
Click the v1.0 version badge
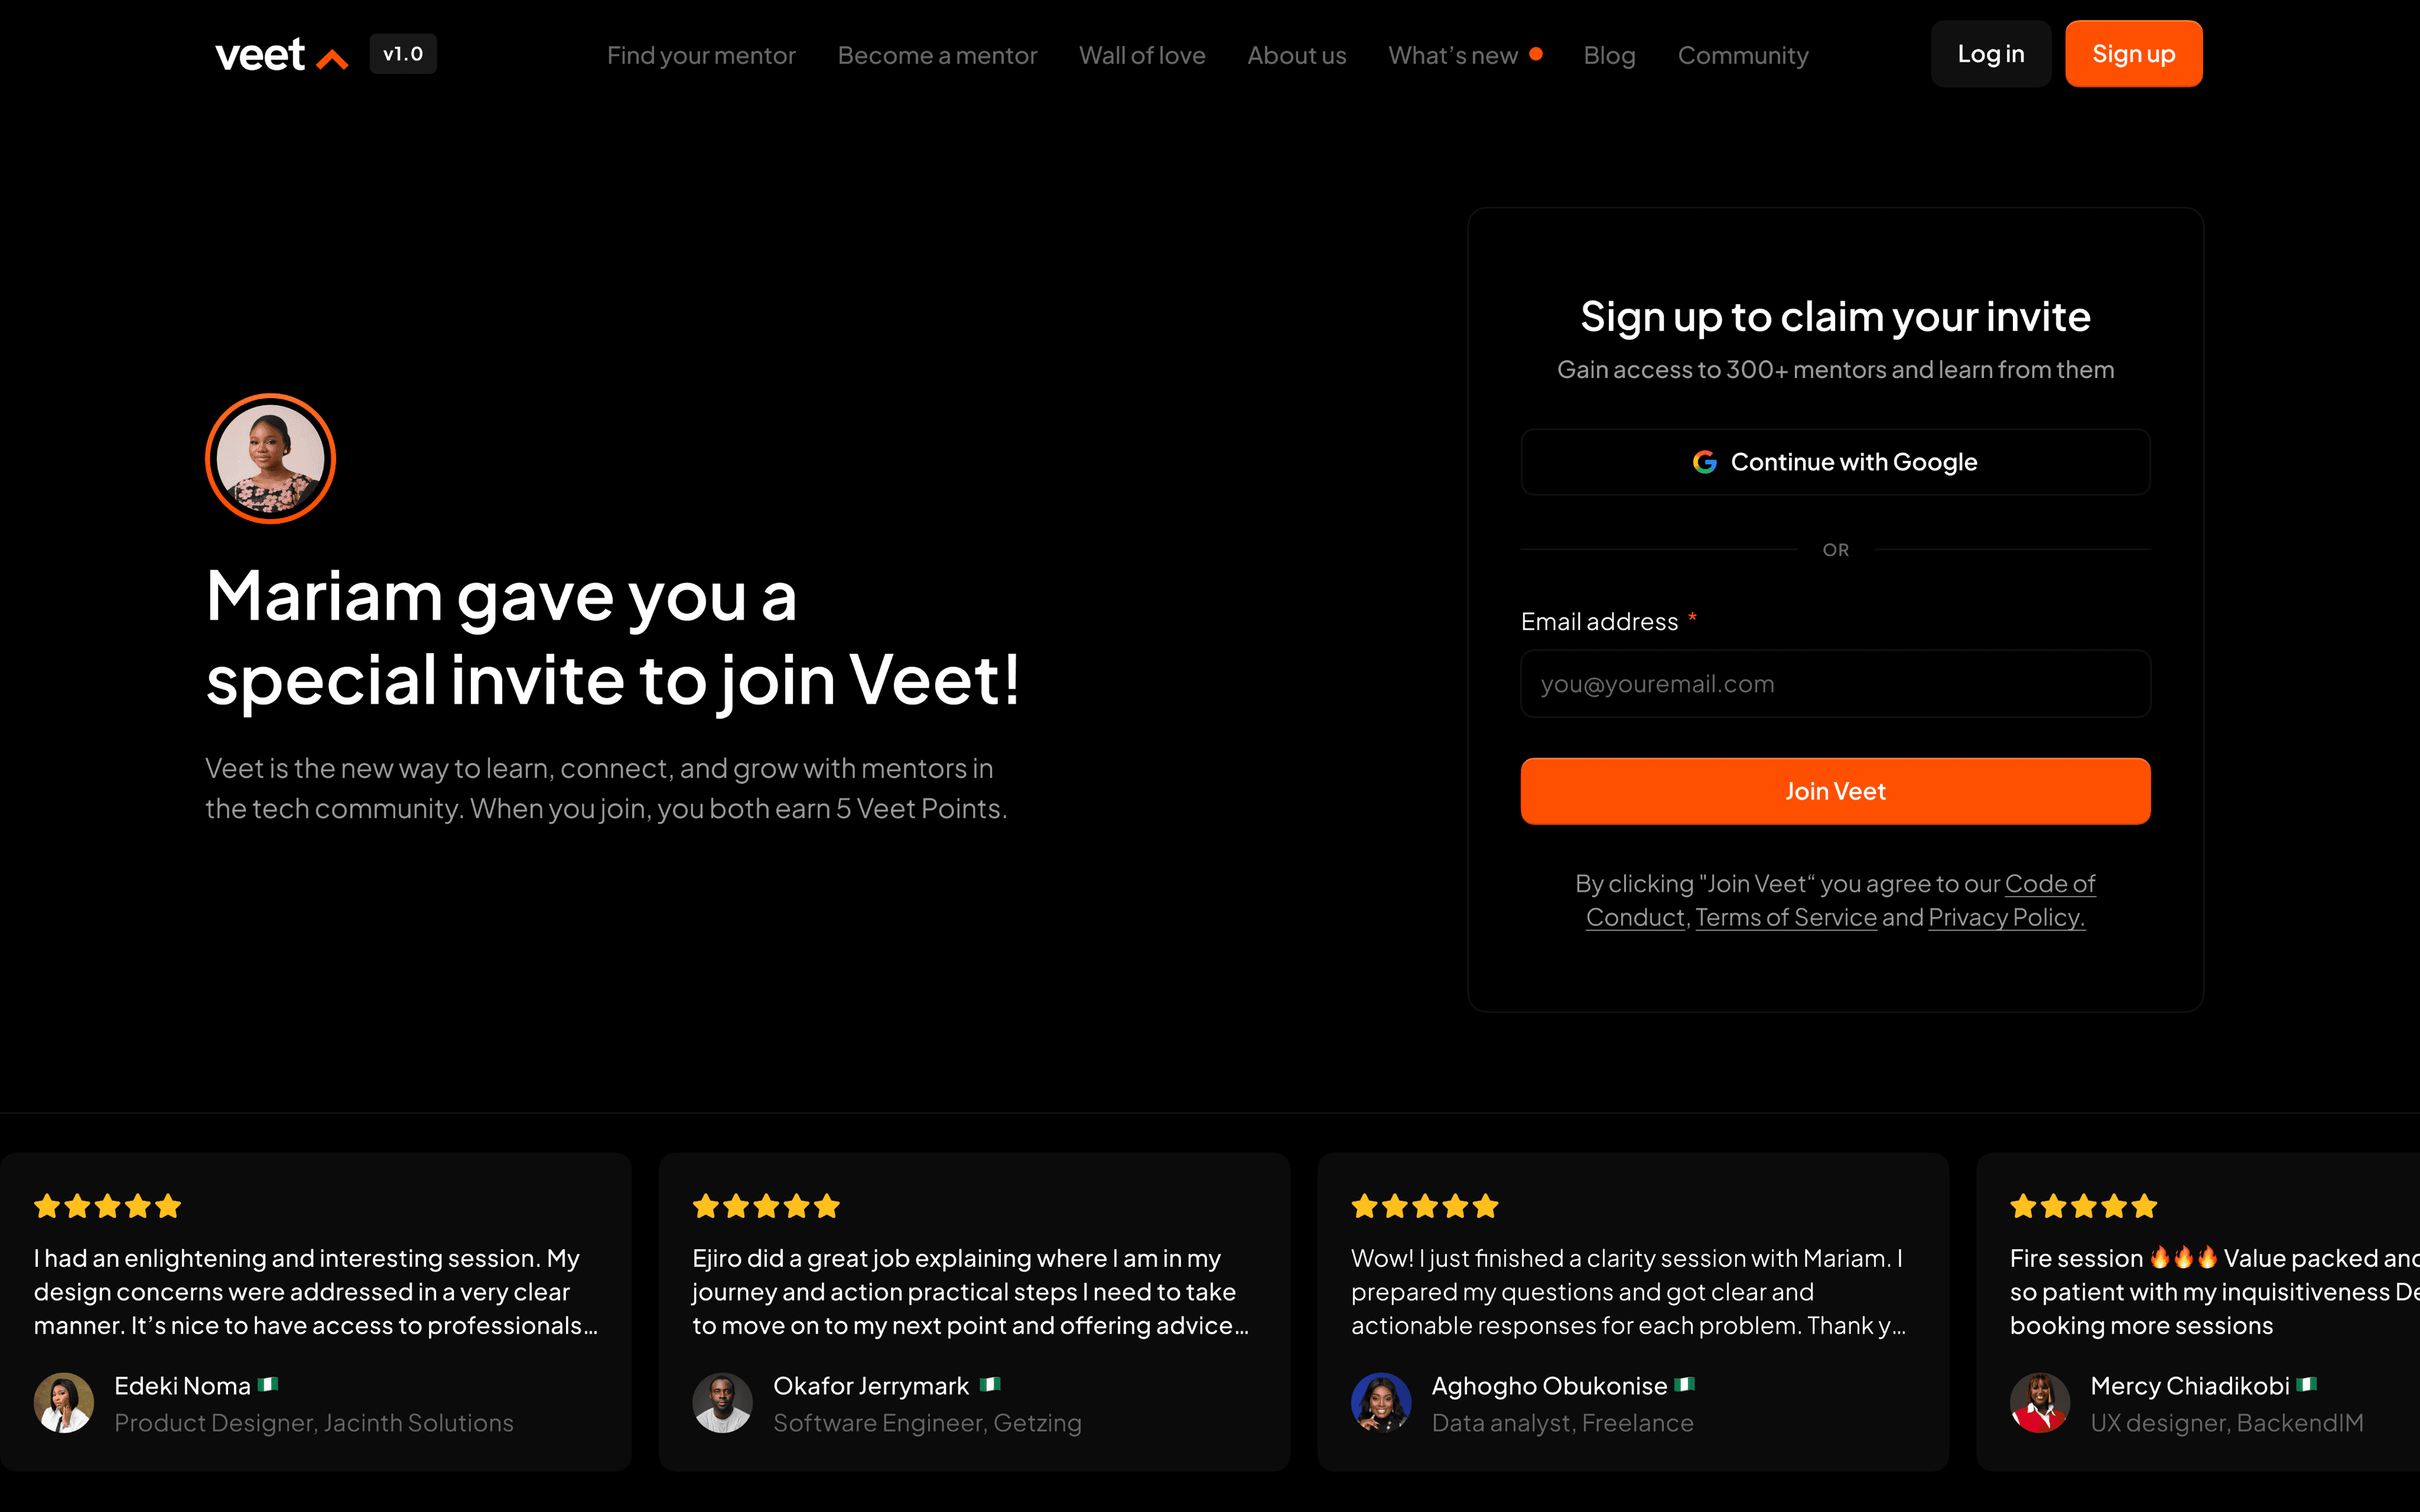[402, 54]
